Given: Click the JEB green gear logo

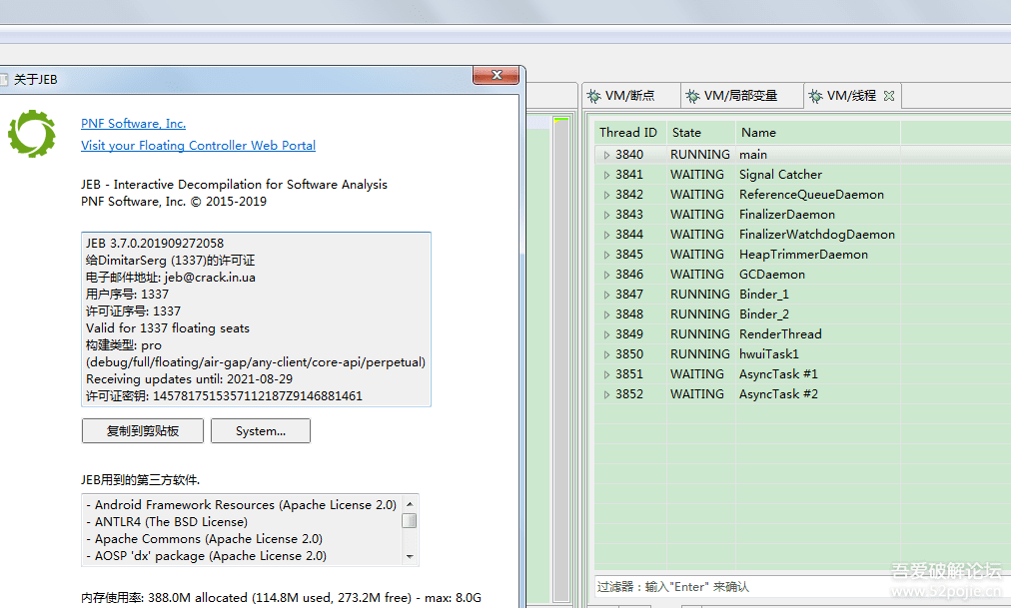Looking at the screenshot, I should 32,134.
